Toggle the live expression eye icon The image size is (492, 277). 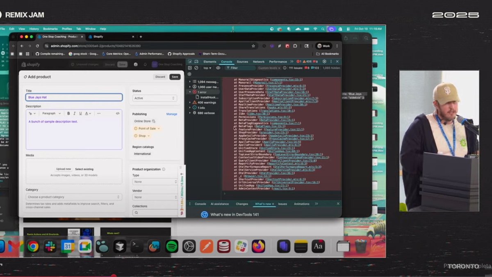[x=218, y=68]
